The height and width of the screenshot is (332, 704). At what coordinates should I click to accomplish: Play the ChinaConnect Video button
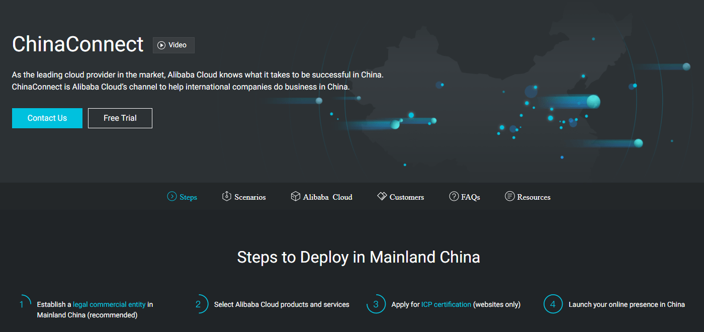pyautogui.click(x=173, y=45)
